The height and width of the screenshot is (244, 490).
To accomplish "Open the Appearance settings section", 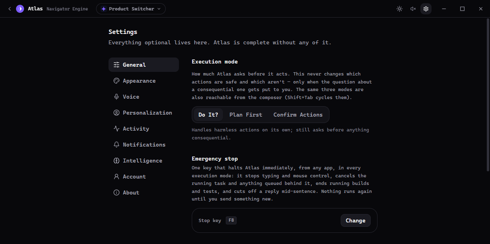I will pos(144,81).
